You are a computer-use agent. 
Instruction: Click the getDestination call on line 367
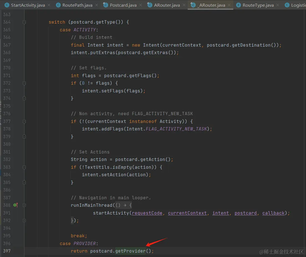coord(251,45)
